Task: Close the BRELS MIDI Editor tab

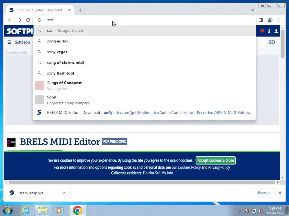Action: [69, 10]
